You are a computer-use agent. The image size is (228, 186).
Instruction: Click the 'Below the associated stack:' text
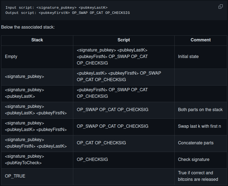pyautogui.click(x=28, y=27)
